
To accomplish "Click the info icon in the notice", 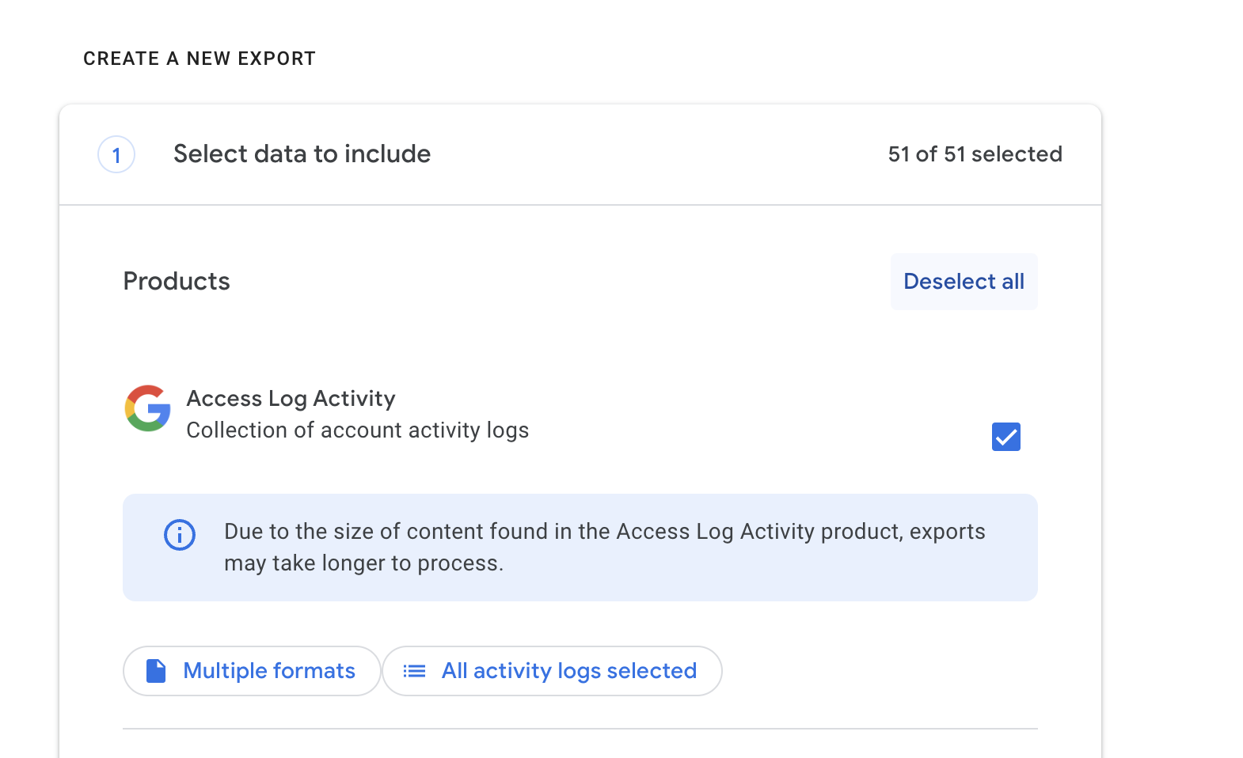I will pyautogui.click(x=180, y=535).
